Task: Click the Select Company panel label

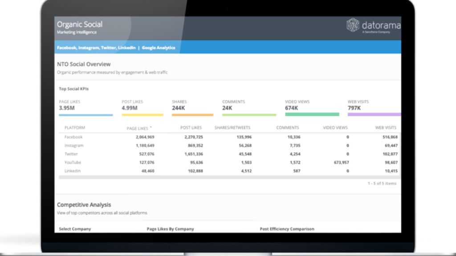Action: click(75, 229)
